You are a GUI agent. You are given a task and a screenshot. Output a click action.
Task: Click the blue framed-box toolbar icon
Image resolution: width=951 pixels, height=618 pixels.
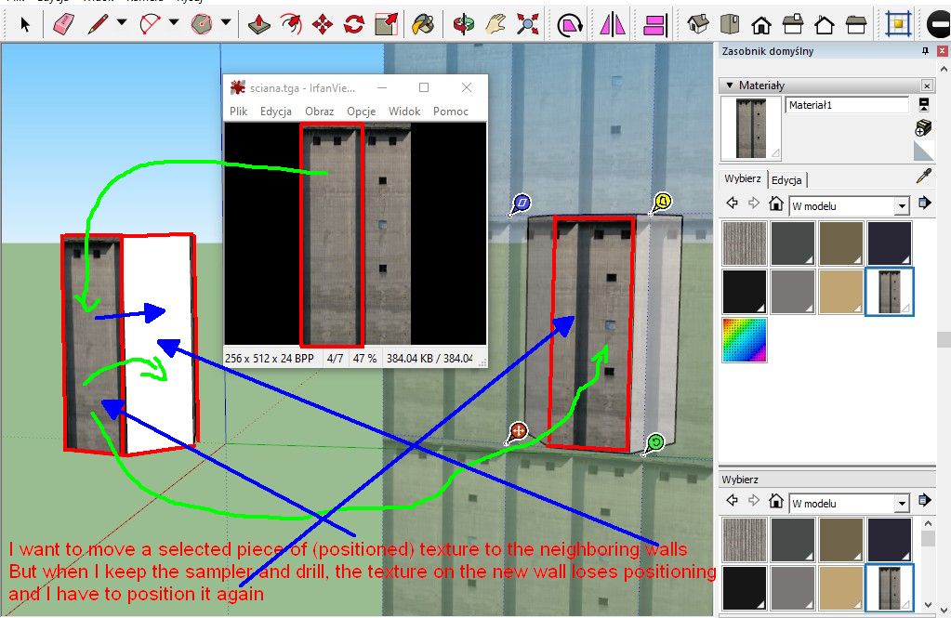pyautogui.click(x=898, y=24)
